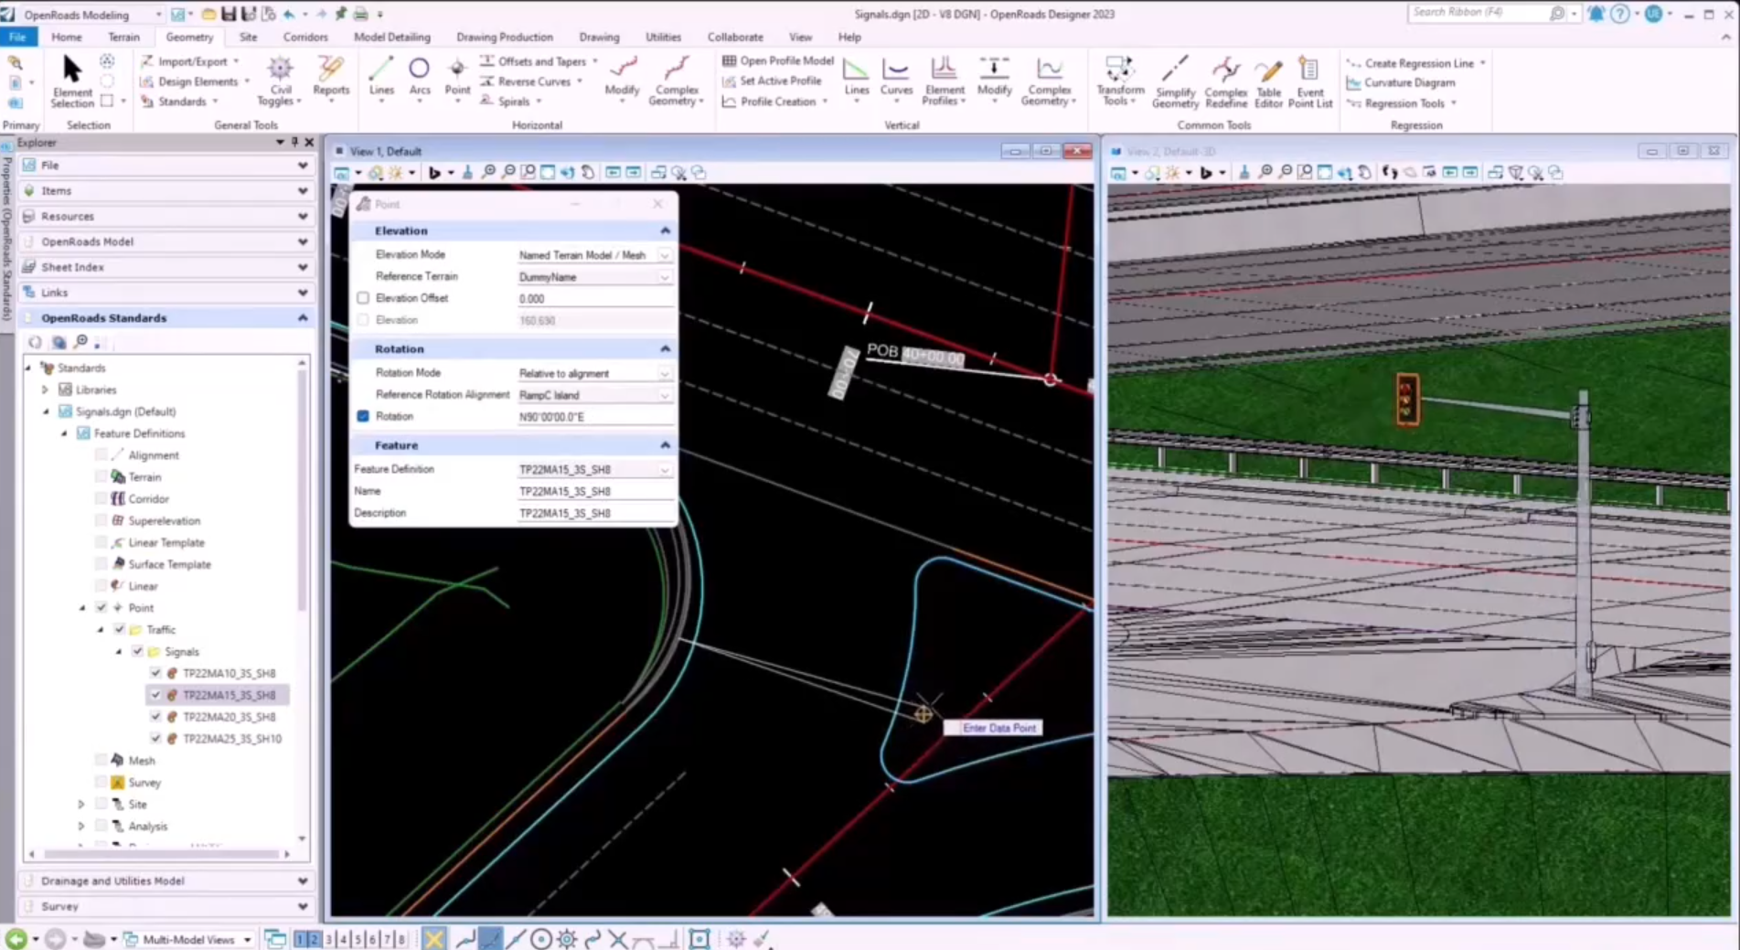Viewport: 1740px width, 950px height.
Task: Click the Rotation angle field
Action: [x=594, y=417]
